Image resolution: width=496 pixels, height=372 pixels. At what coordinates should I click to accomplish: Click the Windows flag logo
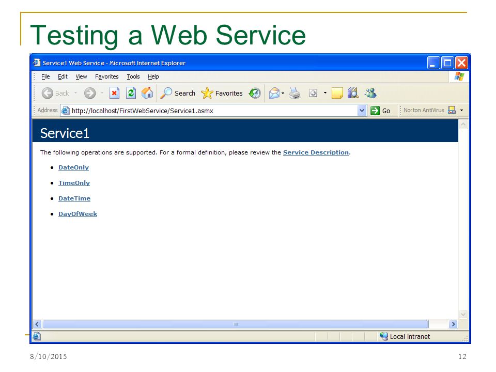[x=459, y=76]
